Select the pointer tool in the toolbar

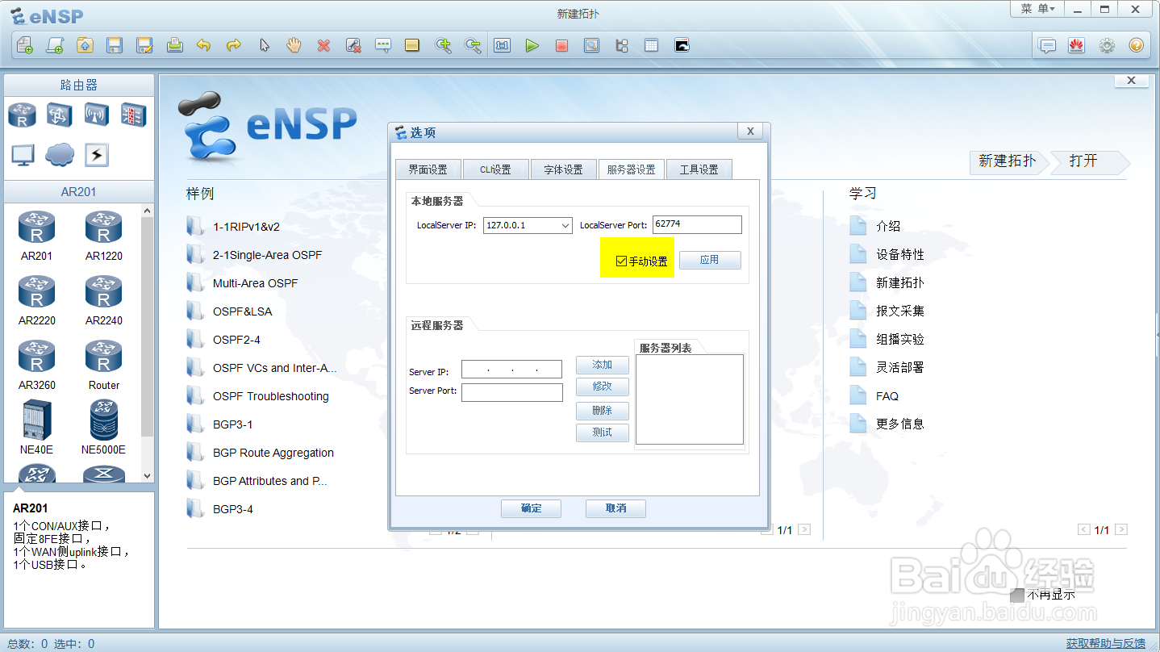click(x=265, y=45)
